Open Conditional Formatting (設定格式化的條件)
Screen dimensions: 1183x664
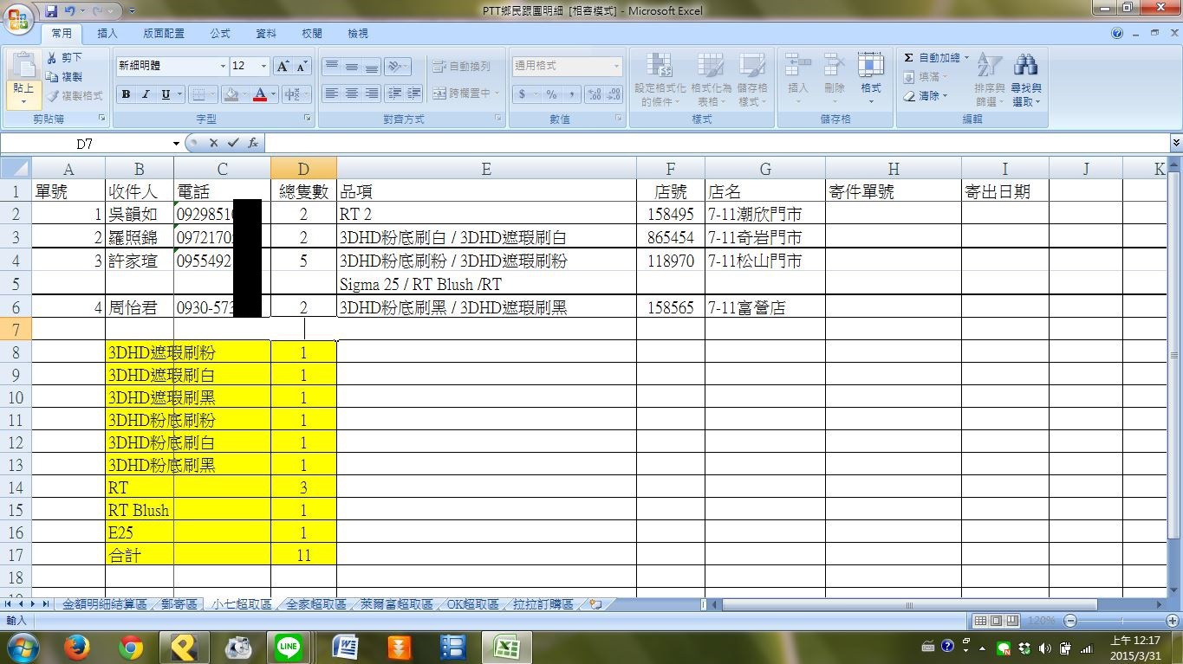(660, 80)
